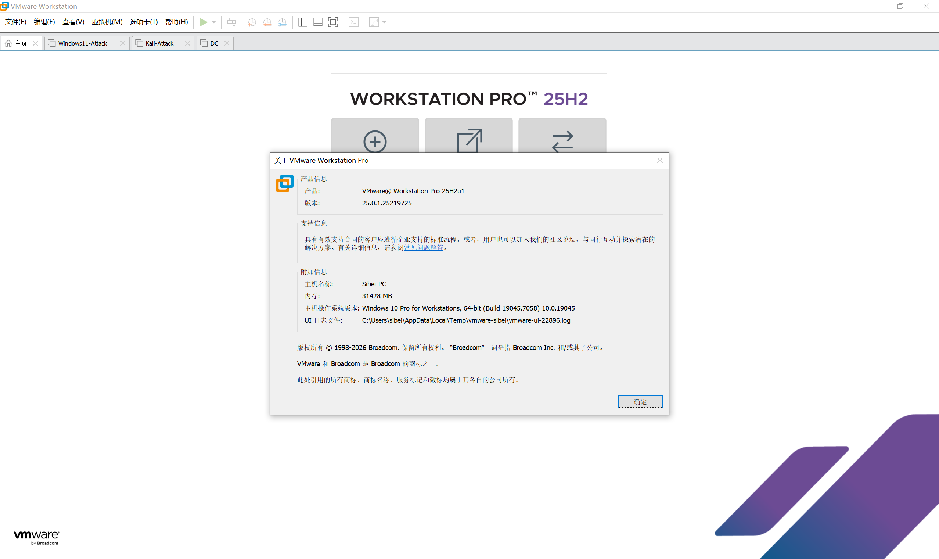Open the 虚拟机(M) menu
939x559 pixels.
coord(107,22)
